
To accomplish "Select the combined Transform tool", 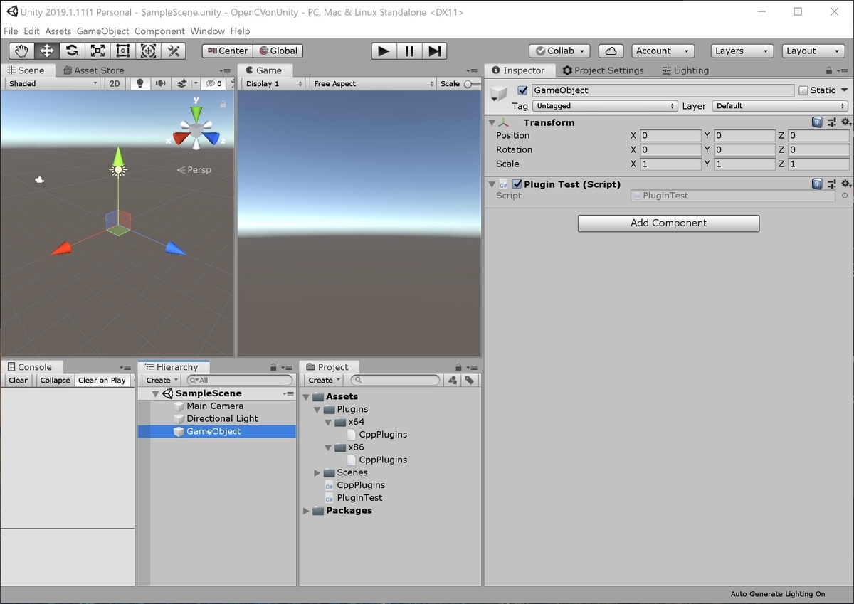I will tap(148, 51).
